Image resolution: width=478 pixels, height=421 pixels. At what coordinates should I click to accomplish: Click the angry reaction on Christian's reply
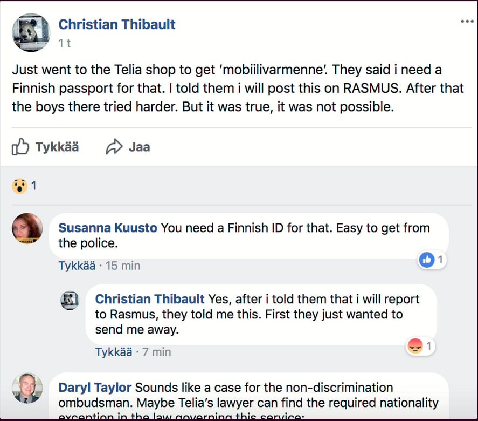[x=414, y=346]
